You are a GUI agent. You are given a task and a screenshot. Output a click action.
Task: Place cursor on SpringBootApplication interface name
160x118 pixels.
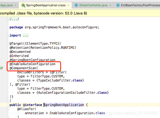[x=64, y=105]
